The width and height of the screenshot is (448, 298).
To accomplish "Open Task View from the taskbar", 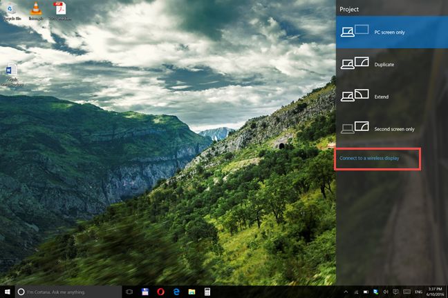I will (129, 292).
